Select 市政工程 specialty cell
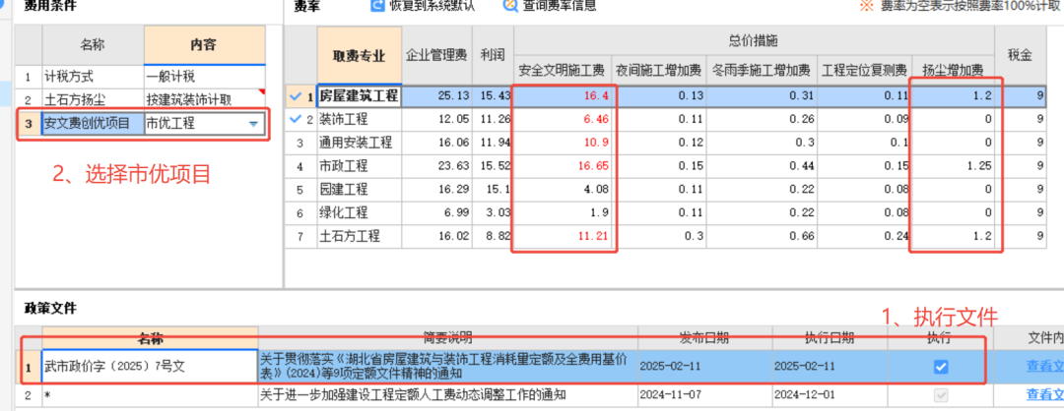 tap(359, 166)
